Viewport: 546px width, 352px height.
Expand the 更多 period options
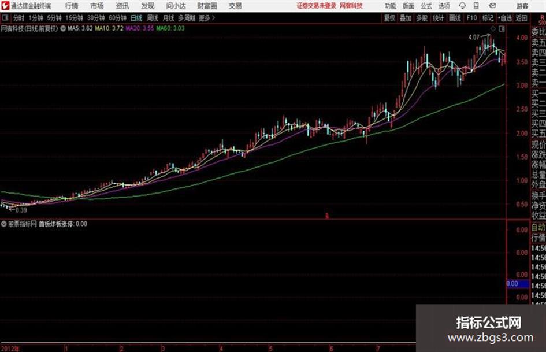point(207,18)
